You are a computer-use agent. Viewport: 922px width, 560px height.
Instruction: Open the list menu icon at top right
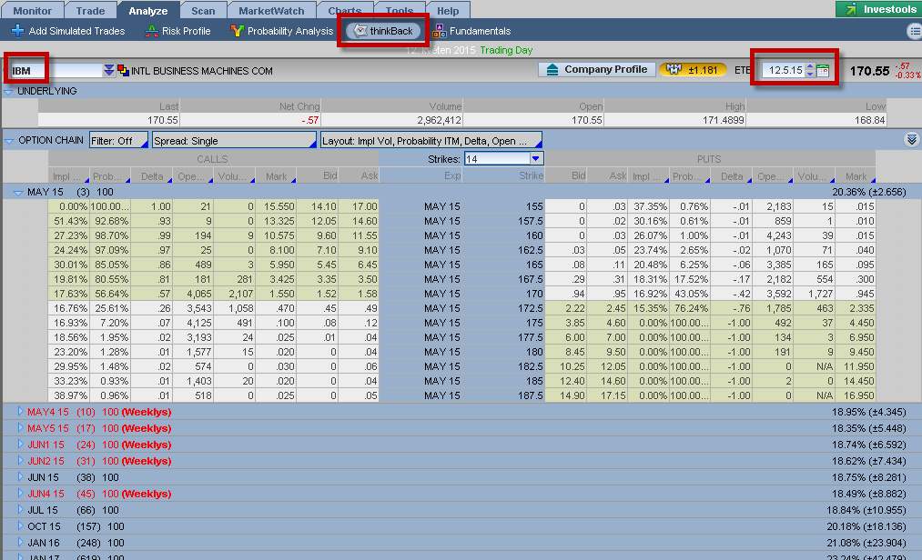pyautogui.click(x=914, y=31)
